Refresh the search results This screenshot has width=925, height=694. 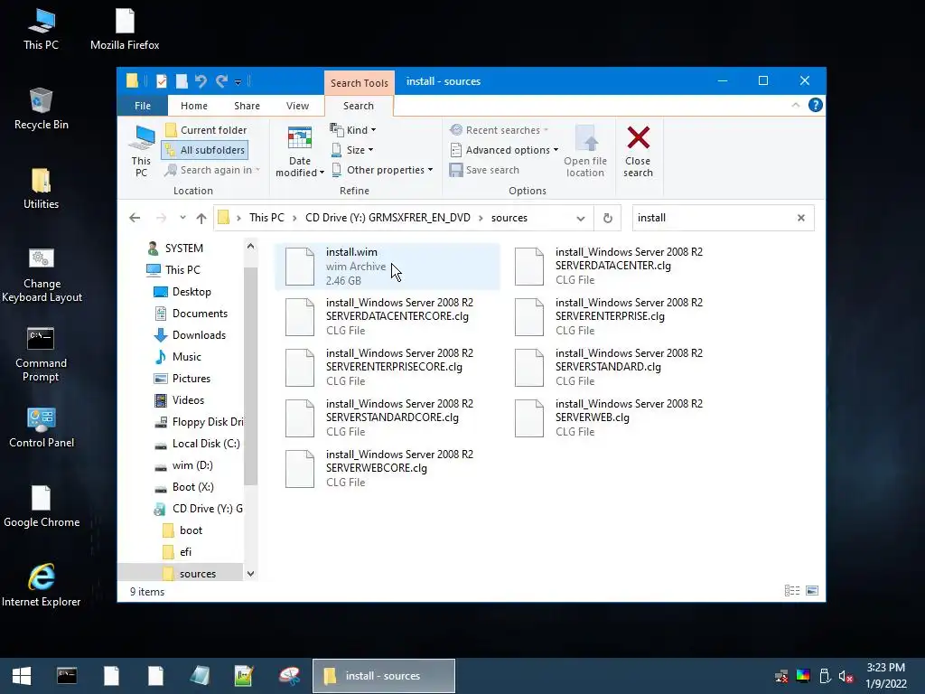click(x=608, y=219)
